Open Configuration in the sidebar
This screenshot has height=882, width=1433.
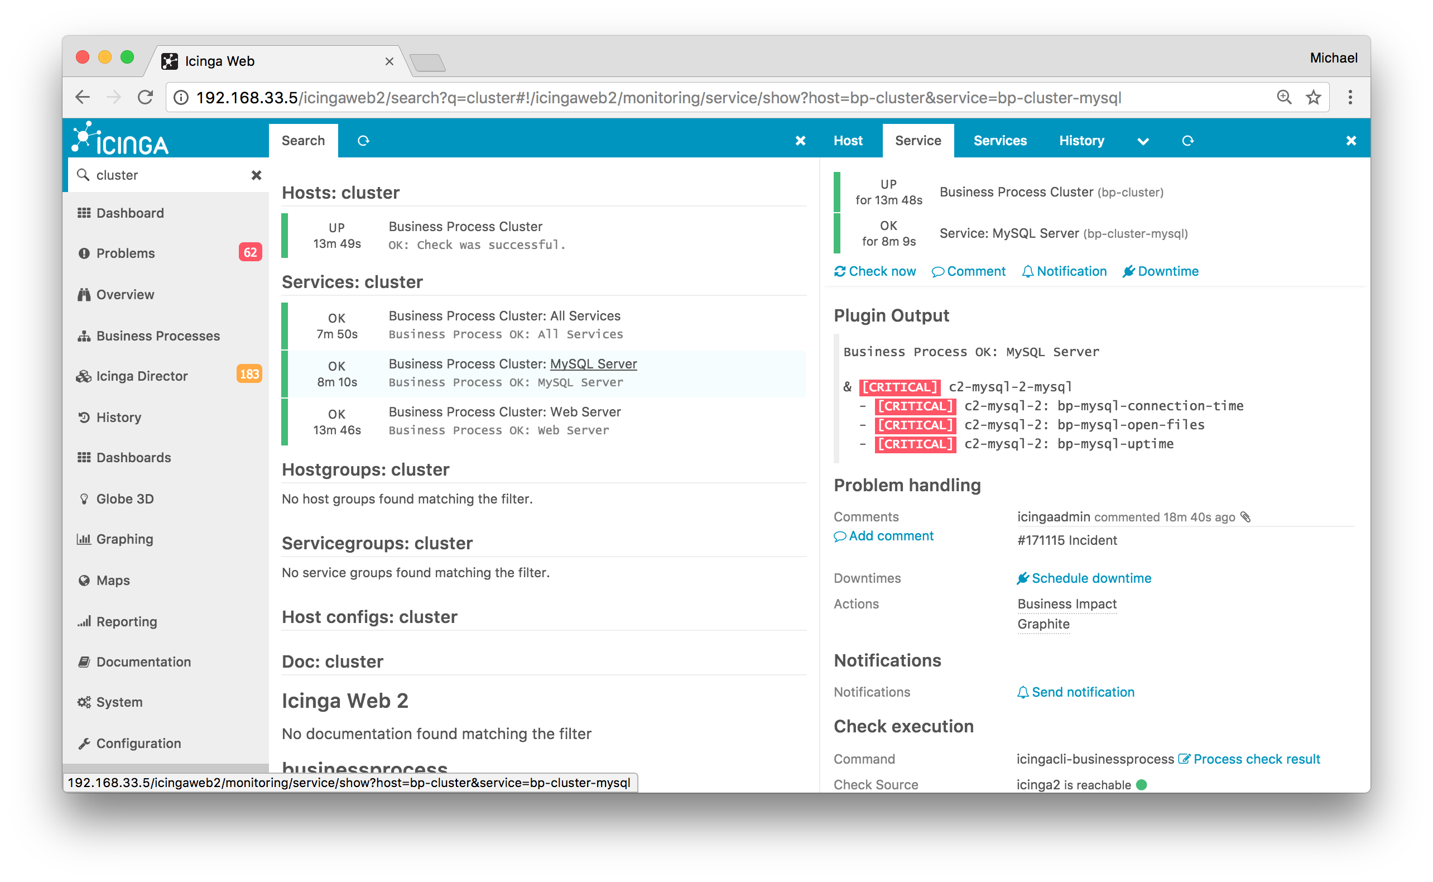pos(166,743)
